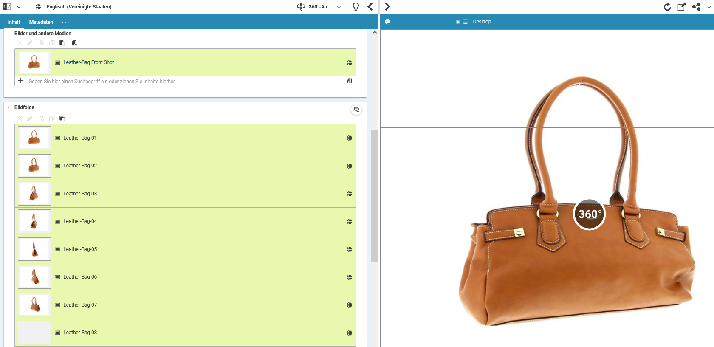714x347 pixels.
Task: Toggle the side-by-side version compare icon
Action: pyautogui.click(x=7, y=7)
